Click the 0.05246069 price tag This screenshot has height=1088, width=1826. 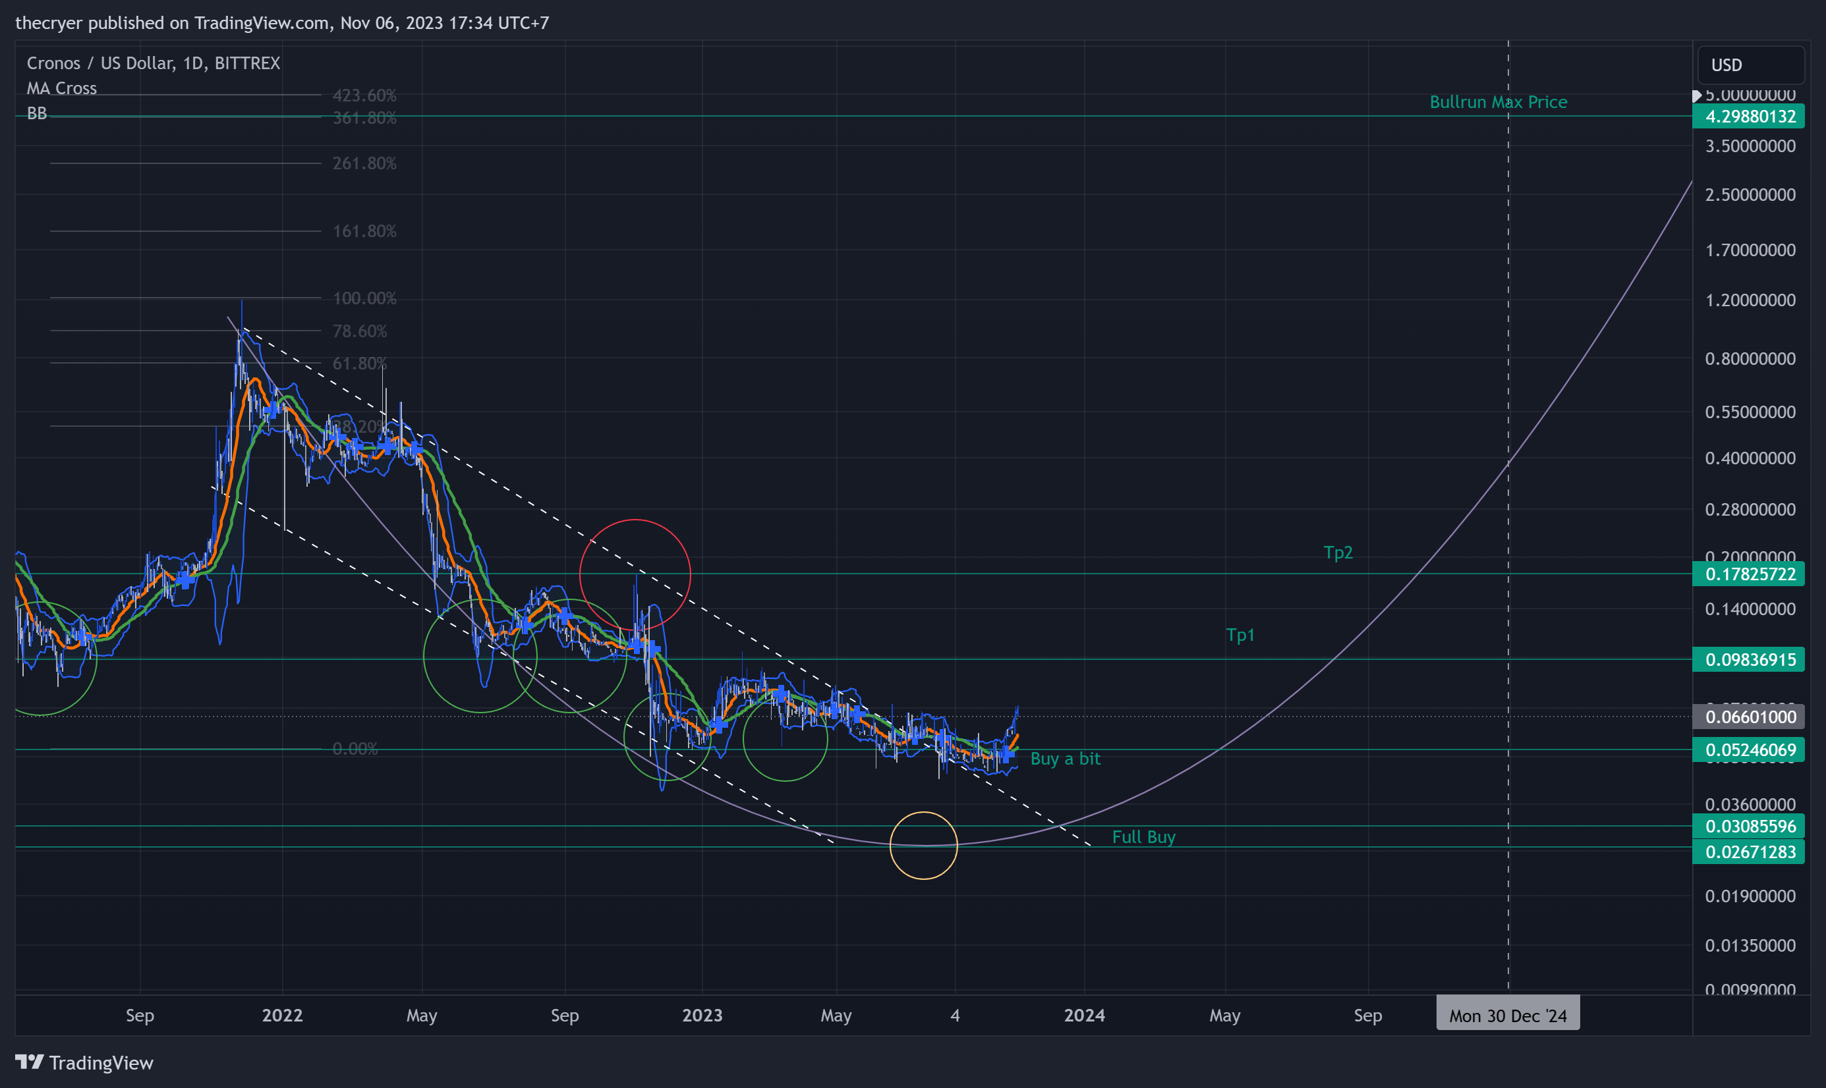click(x=1748, y=749)
